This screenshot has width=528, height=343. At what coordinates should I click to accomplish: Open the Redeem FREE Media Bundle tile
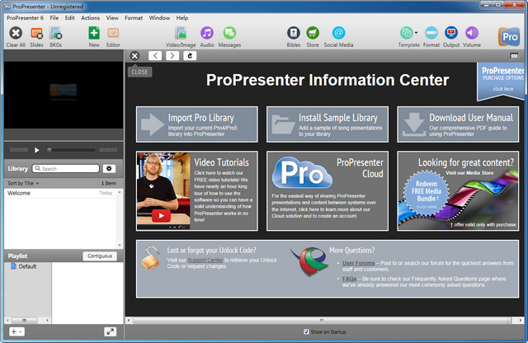point(427,193)
